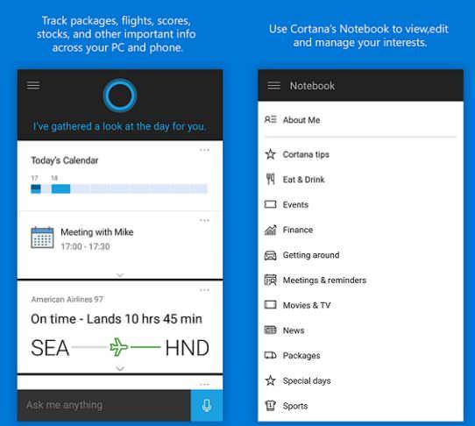This screenshot has width=475, height=426.
Task: Open more options on Today's Calendar card
Action: [x=204, y=150]
